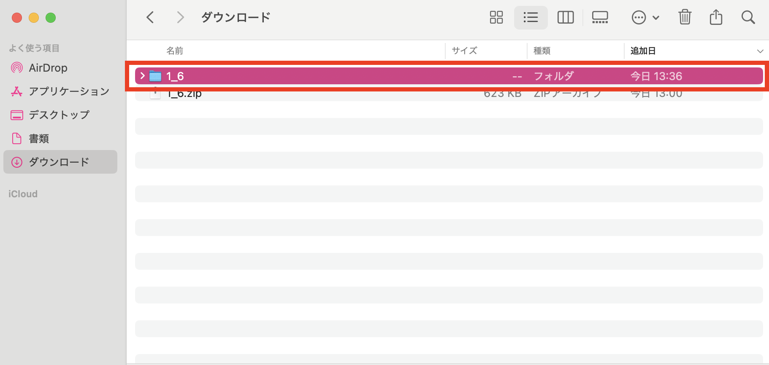Click the trash delete icon

tap(685, 17)
